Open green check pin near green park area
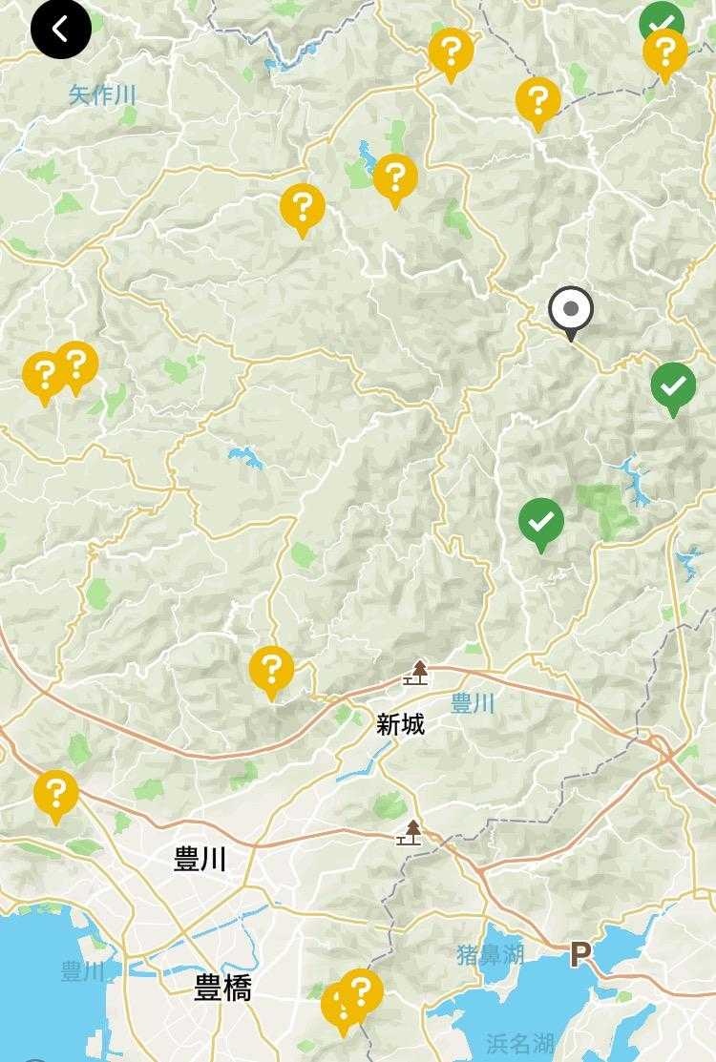This screenshot has height=1062, width=716. click(x=540, y=525)
